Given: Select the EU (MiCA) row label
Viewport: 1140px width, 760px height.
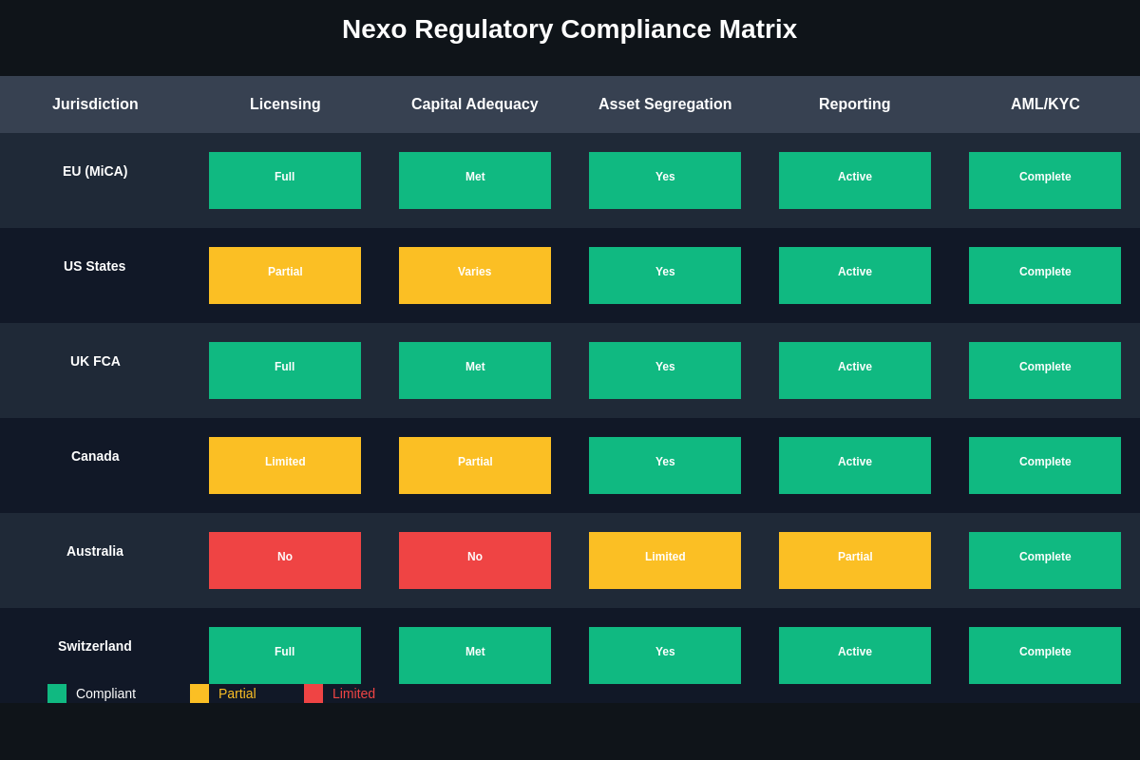Looking at the screenshot, I should coord(95,171).
